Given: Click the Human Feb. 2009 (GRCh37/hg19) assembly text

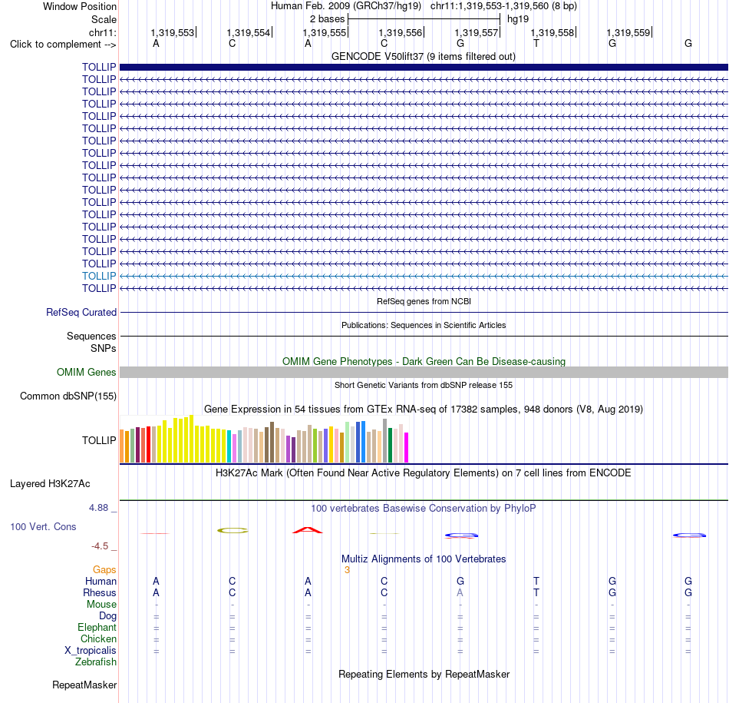Looking at the screenshot, I should [346, 6].
